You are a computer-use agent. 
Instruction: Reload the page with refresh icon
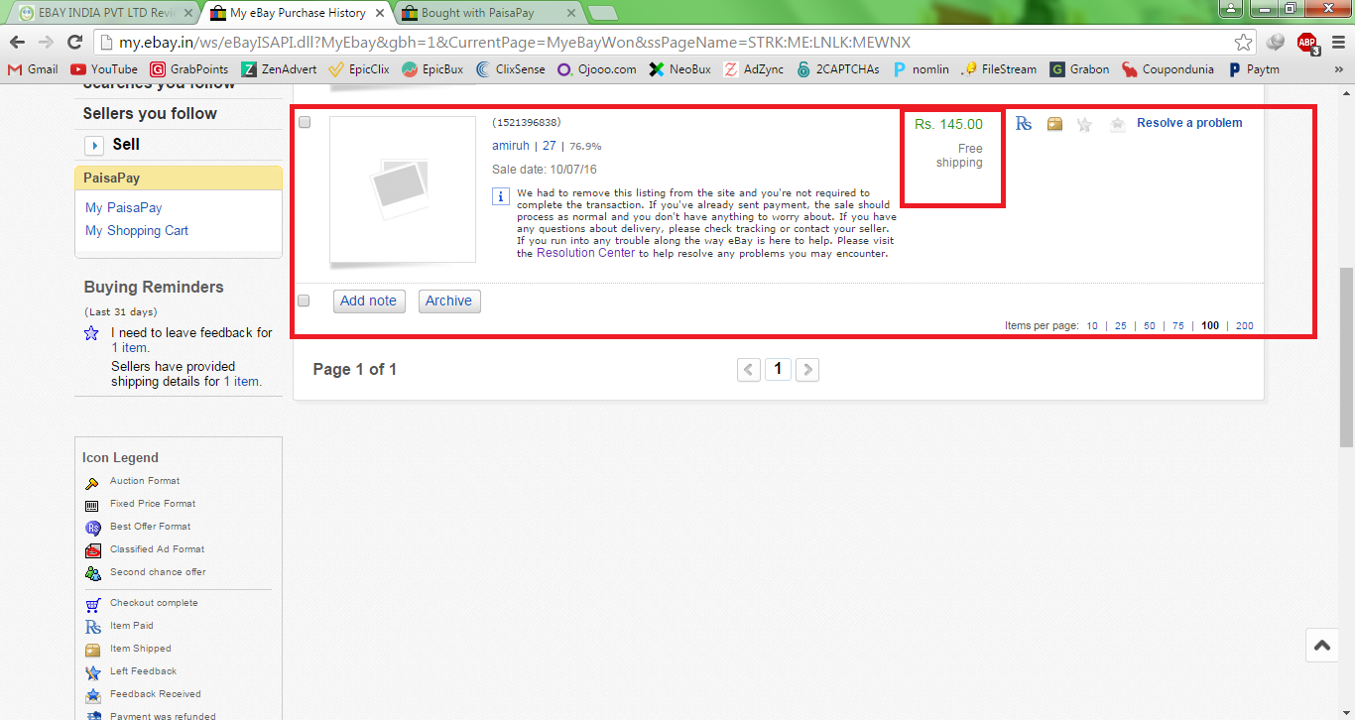[x=74, y=43]
